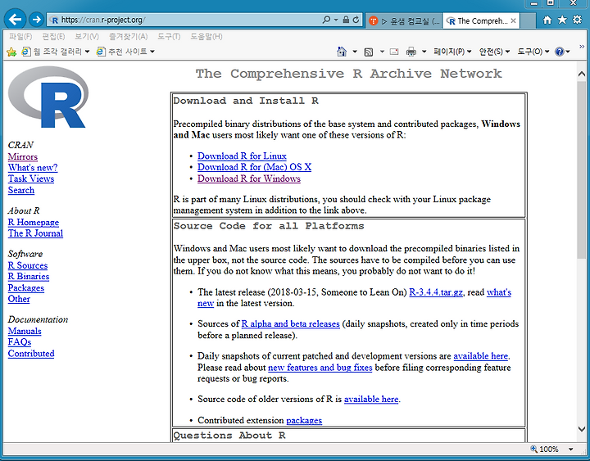Click the Help question mark icon
This screenshot has height=461, width=590.
[x=560, y=52]
